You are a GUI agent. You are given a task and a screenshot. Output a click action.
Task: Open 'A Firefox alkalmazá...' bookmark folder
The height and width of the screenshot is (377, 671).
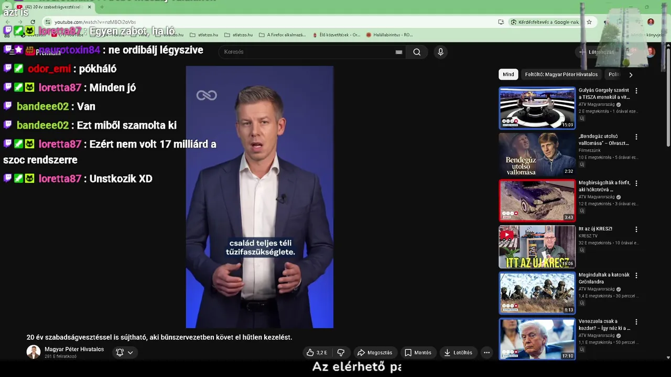click(x=282, y=35)
